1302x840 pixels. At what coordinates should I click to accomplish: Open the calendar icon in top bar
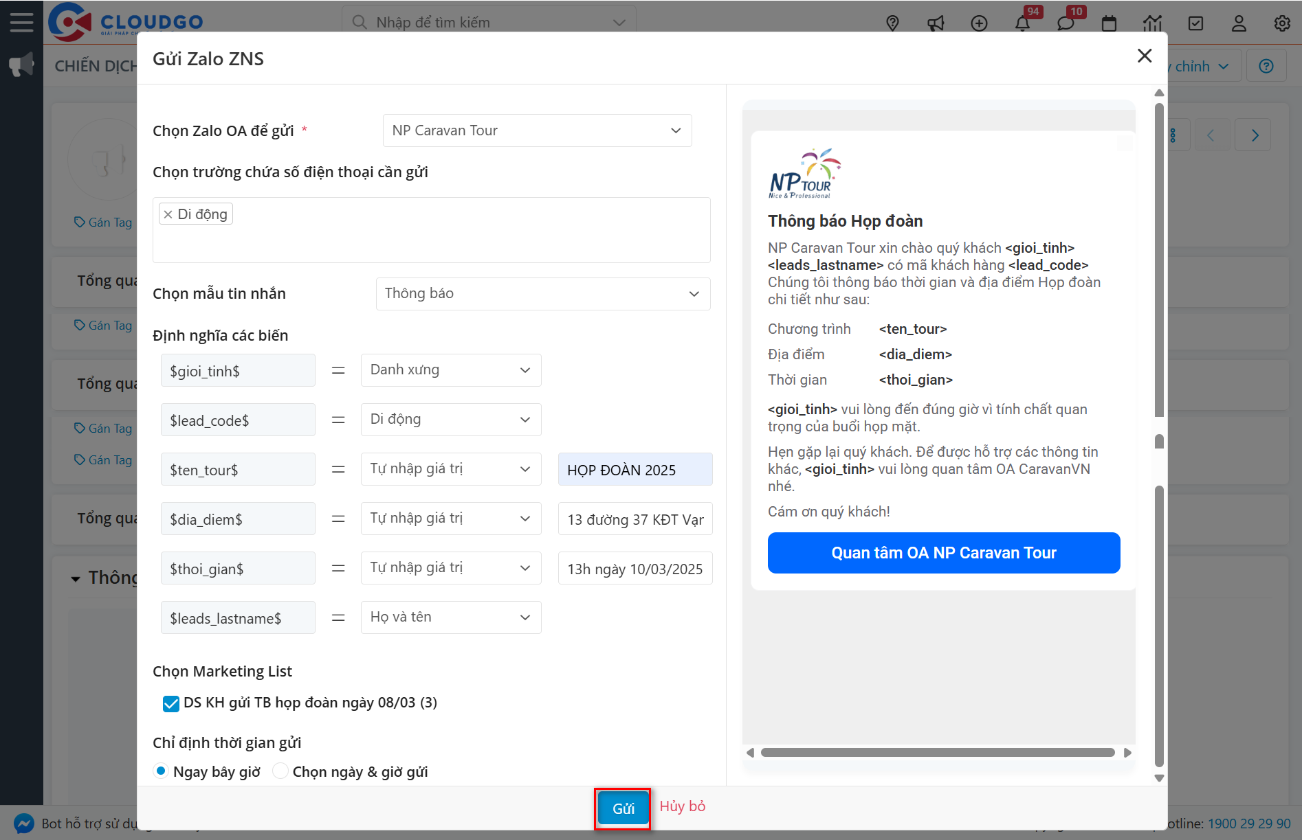coord(1109,23)
